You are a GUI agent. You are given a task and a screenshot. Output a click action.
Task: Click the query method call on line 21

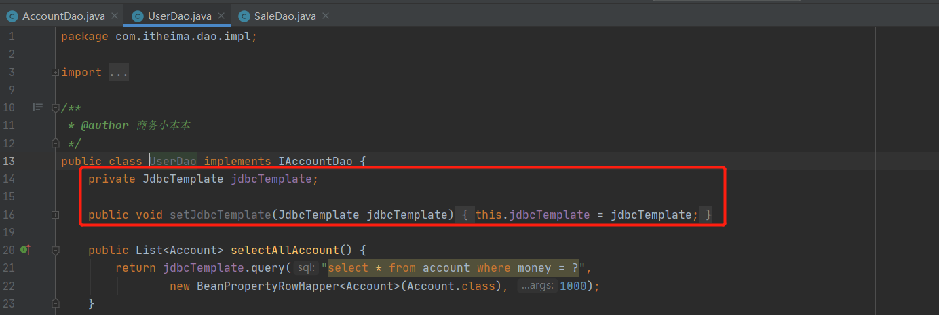point(268,267)
